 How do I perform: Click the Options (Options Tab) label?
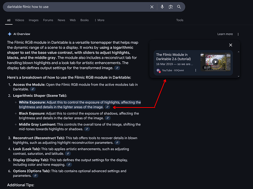pos(32,171)
